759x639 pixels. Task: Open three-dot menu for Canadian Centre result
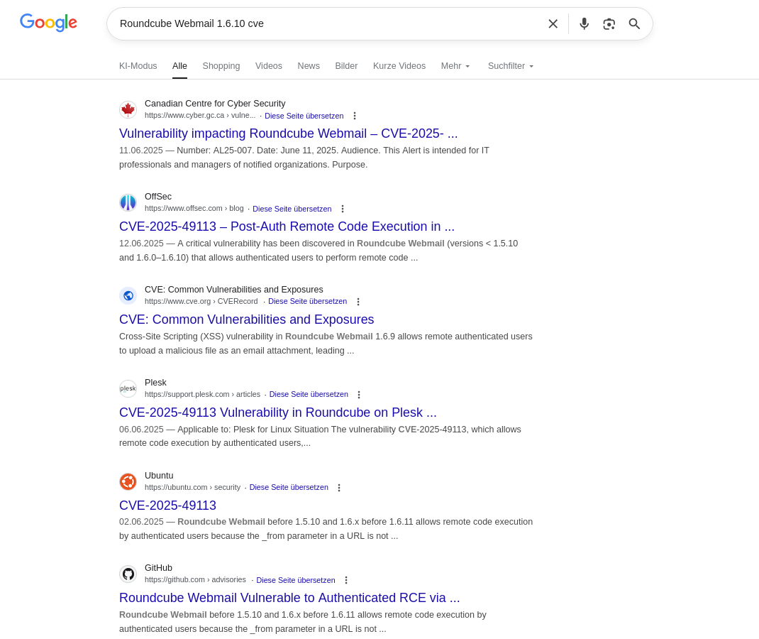[x=354, y=116]
